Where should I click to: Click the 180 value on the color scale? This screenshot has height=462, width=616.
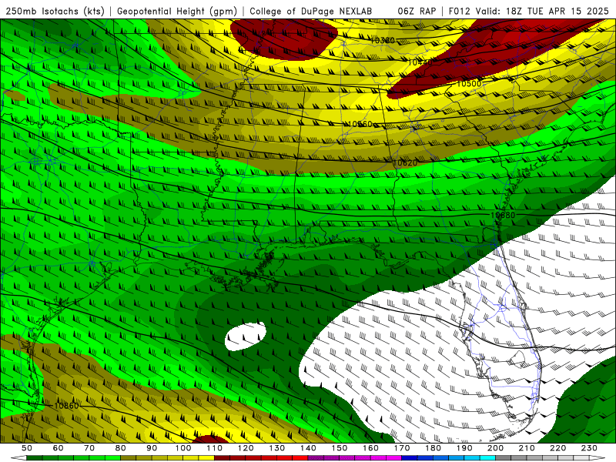[x=434, y=448]
